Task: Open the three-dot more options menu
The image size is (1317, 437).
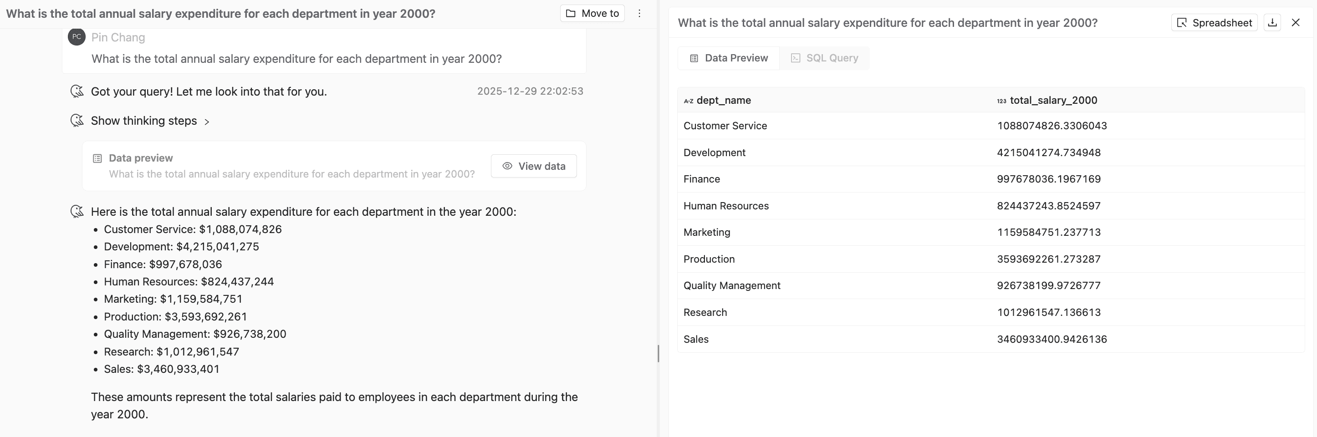Action: click(x=639, y=13)
